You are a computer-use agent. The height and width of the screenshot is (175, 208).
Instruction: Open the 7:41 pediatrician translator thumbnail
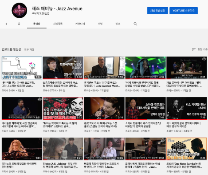click(x=145, y=108)
